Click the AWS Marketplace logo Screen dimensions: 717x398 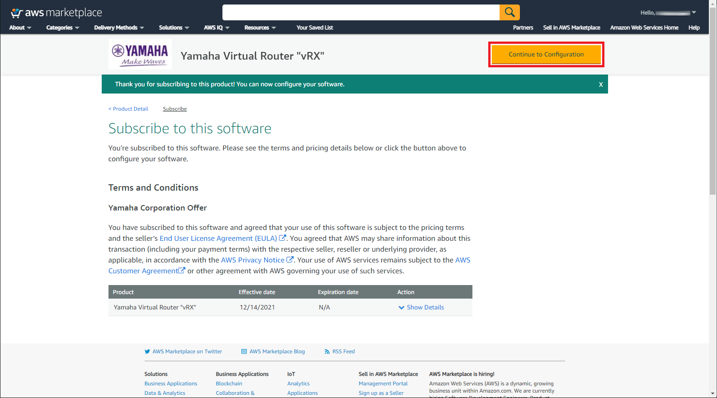57,13
